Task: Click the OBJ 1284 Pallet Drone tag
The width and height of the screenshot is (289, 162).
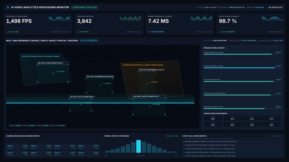Action: [x=82, y=97]
